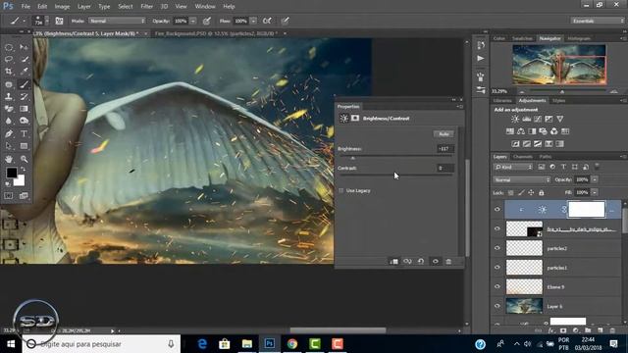
Task: Click the foreground color swatch
Action: click(x=12, y=173)
